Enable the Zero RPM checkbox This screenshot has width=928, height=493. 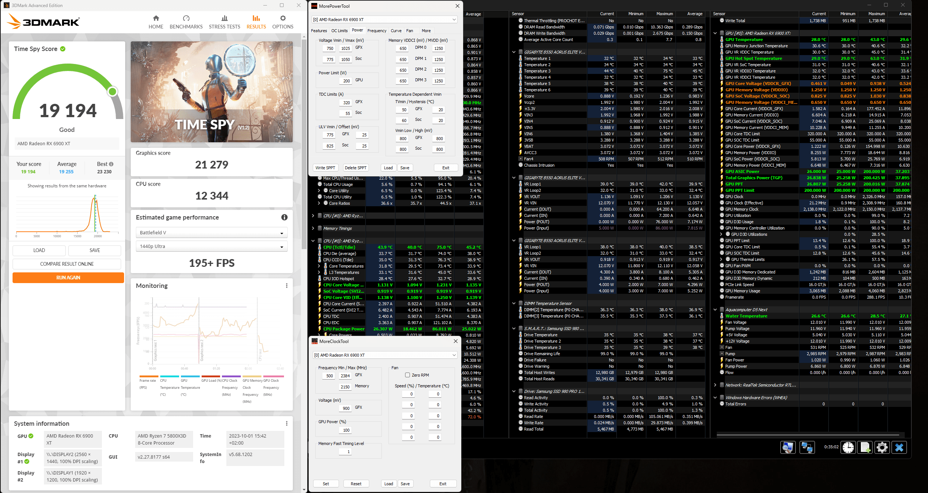(407, 375)
